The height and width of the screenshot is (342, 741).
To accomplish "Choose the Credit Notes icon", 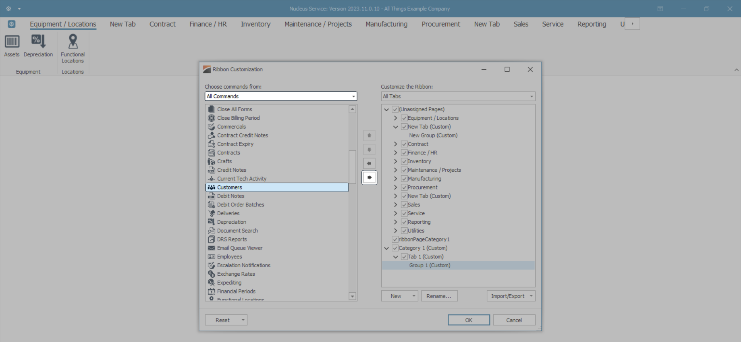I will tap(211, 170).
